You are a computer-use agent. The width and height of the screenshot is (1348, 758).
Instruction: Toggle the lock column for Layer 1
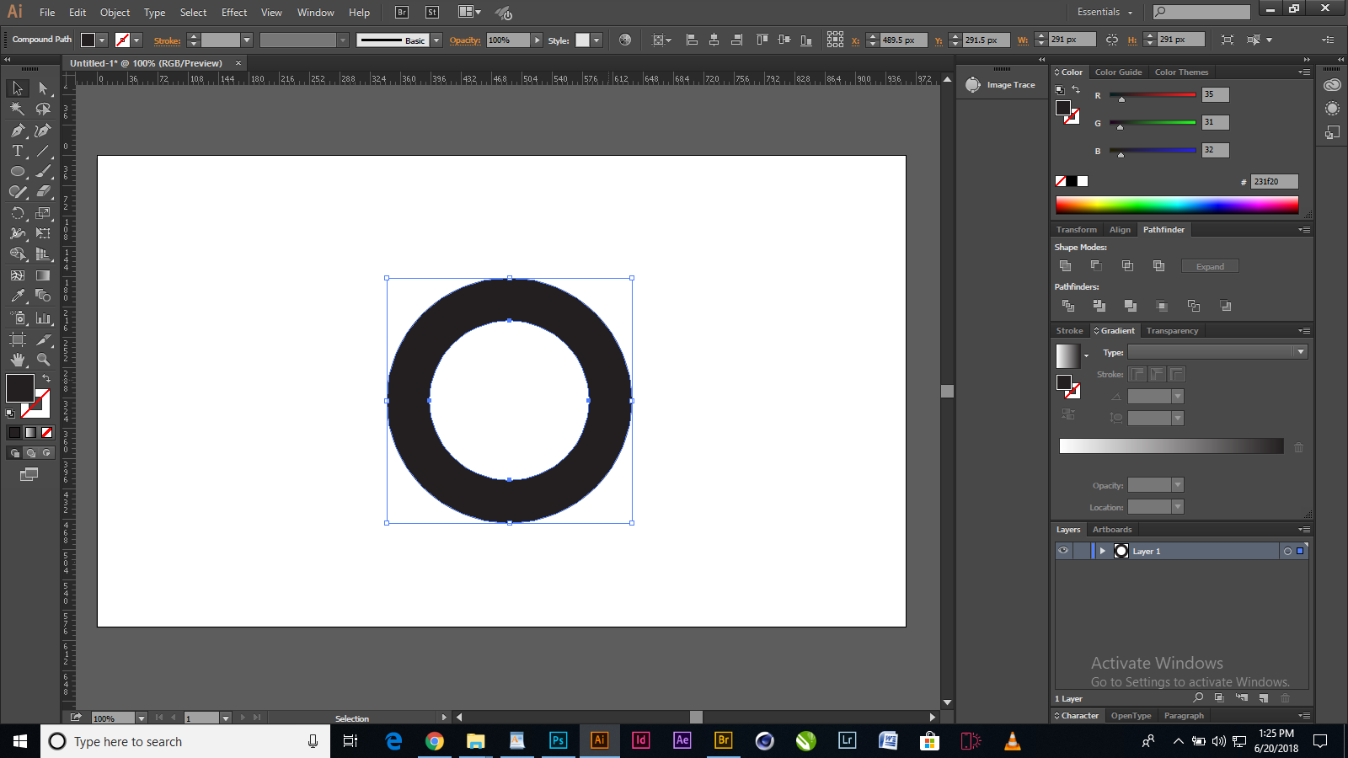point(1081,551)
